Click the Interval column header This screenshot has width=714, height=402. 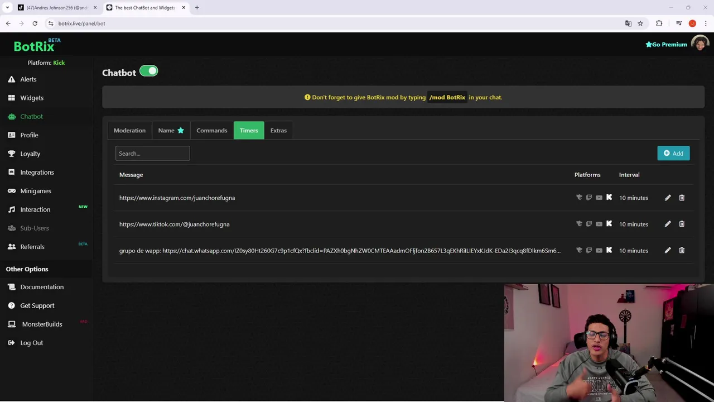coord(629,175)
